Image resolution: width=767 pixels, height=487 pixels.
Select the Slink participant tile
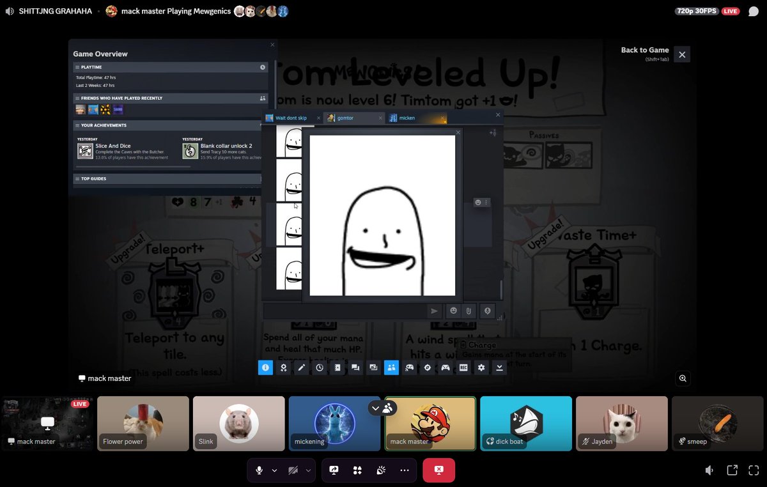pyautogui.click(x=239, y=423)
